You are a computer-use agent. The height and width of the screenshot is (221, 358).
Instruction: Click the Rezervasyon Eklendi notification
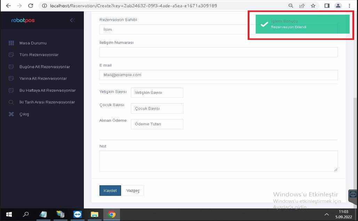303,24
